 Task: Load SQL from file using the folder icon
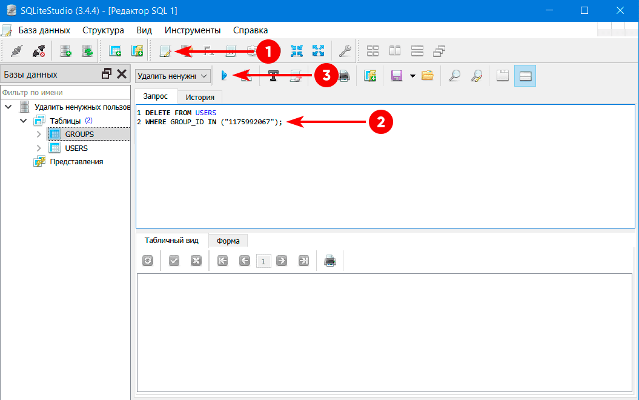pyautogui.click(x=428, y=76)
